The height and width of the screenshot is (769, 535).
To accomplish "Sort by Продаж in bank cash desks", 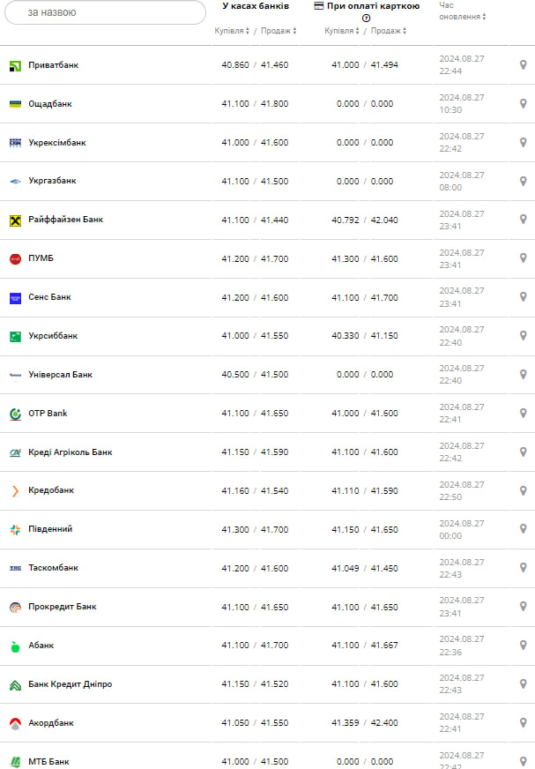I will pos(279,31).
